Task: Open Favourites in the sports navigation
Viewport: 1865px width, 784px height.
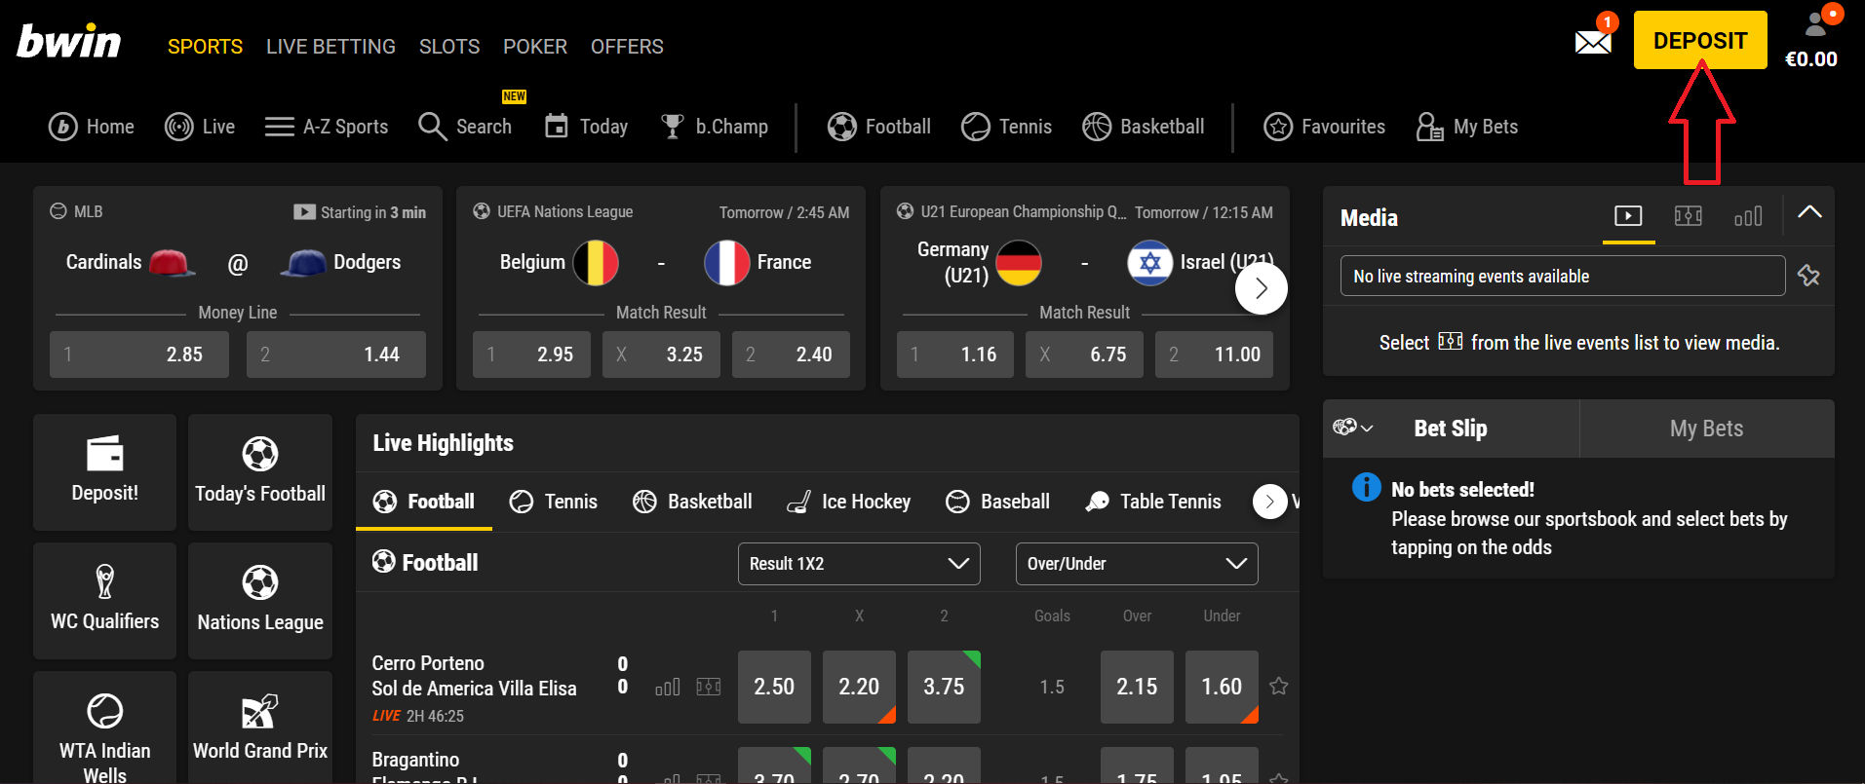Action: 1325,127
